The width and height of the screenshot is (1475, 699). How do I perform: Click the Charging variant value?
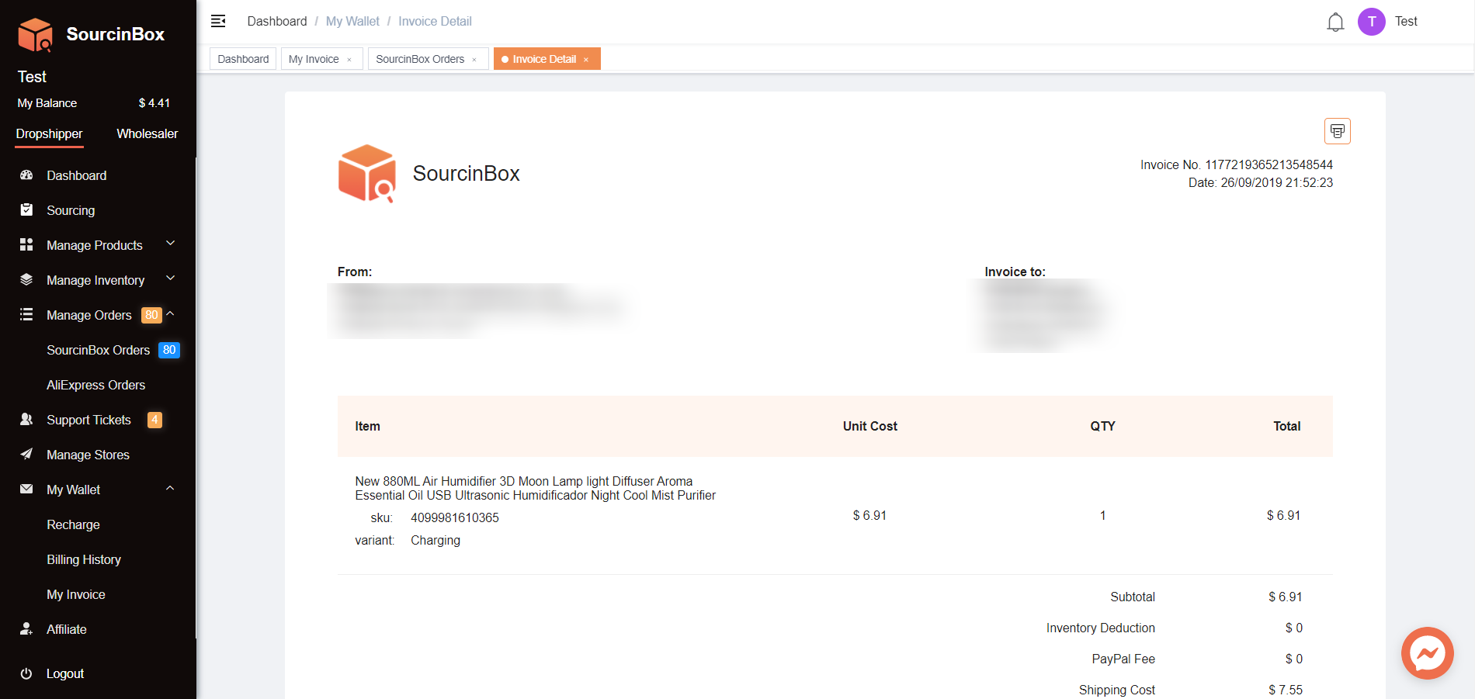pos(436,540)
